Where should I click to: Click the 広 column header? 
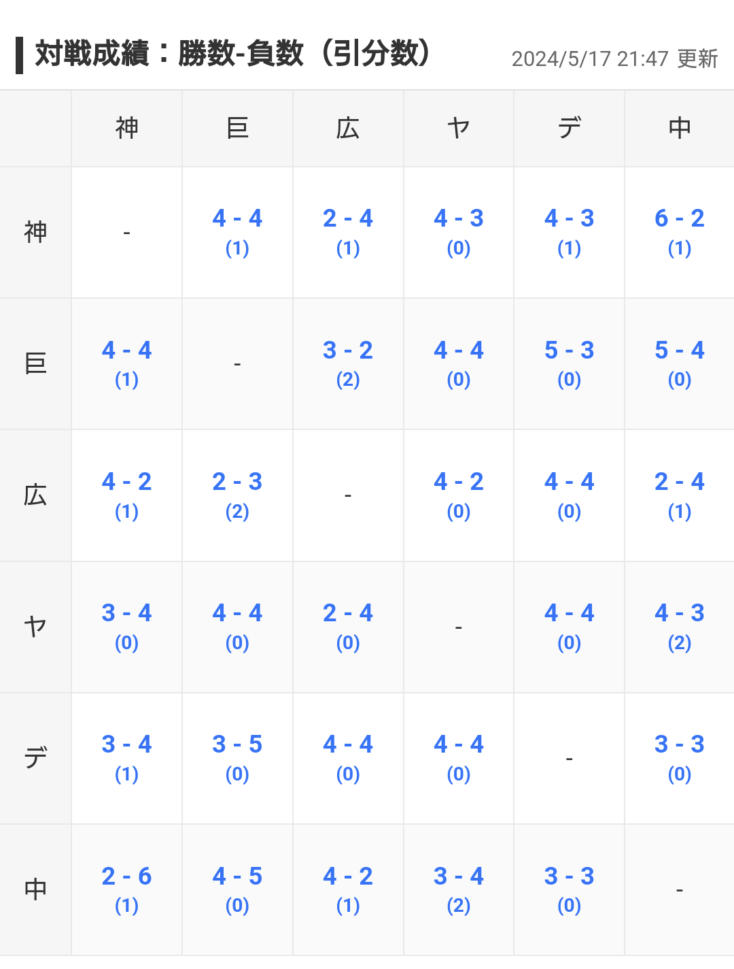pos(347,128)
